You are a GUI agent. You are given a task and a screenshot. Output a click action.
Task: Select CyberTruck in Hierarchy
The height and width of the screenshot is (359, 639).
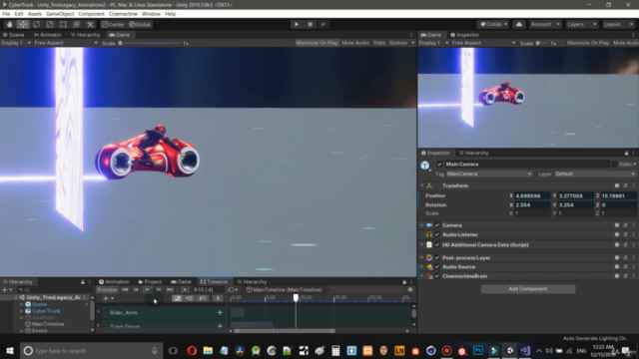tap(46, 311)
